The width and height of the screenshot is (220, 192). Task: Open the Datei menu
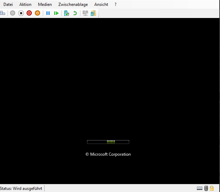(x=8, y=4)
